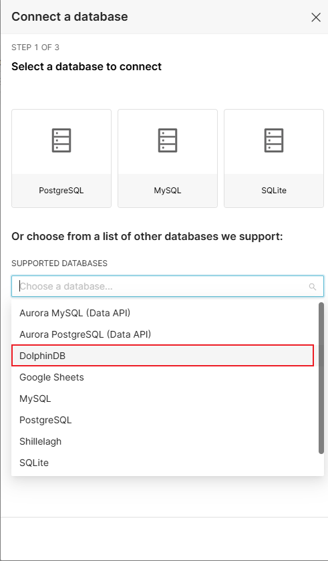
Task: Pick the PostgreSQL option in the dropdown list
Action: (x=162, y=420)
